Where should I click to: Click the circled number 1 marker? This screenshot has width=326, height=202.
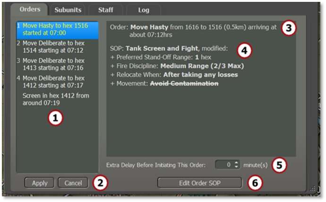point(55,119)
